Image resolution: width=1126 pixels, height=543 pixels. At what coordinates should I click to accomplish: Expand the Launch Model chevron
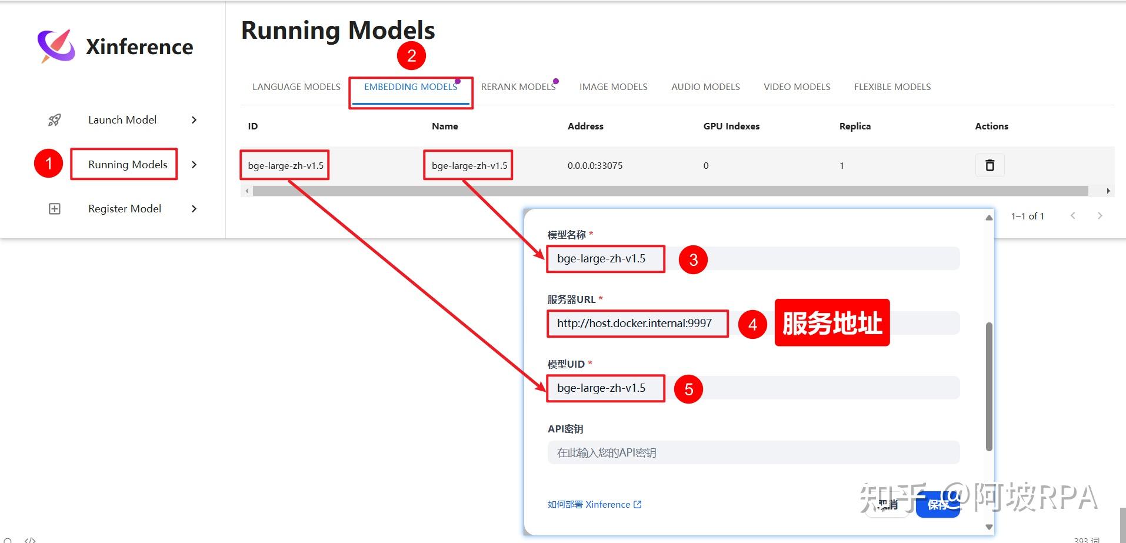click(x=194, y=119)
